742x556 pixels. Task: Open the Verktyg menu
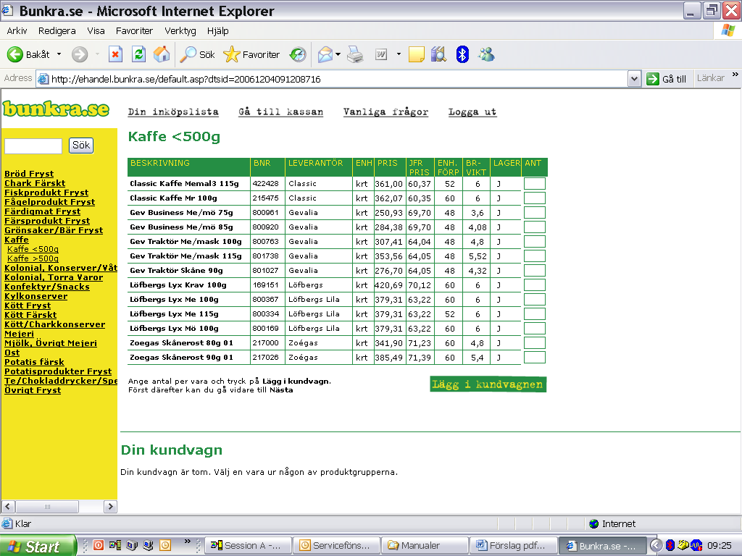pyautogui.click(x=180, y=30)
